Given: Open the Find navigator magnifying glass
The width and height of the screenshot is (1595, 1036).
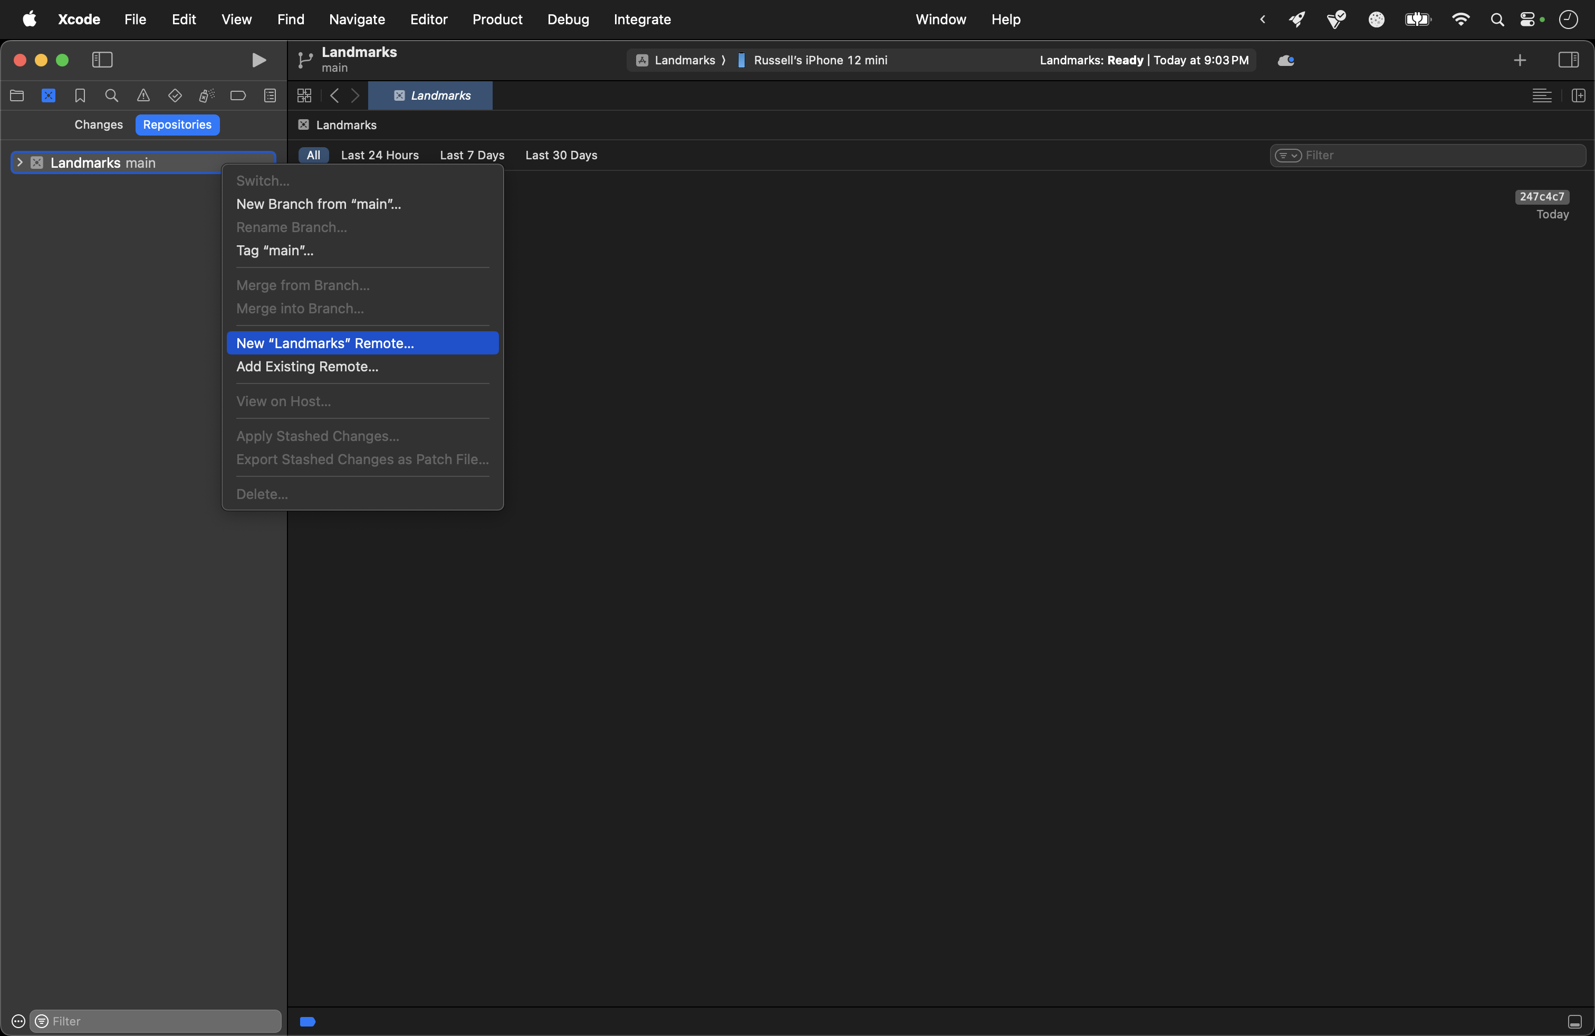Looking at the screenshot, I should [111, 95].
